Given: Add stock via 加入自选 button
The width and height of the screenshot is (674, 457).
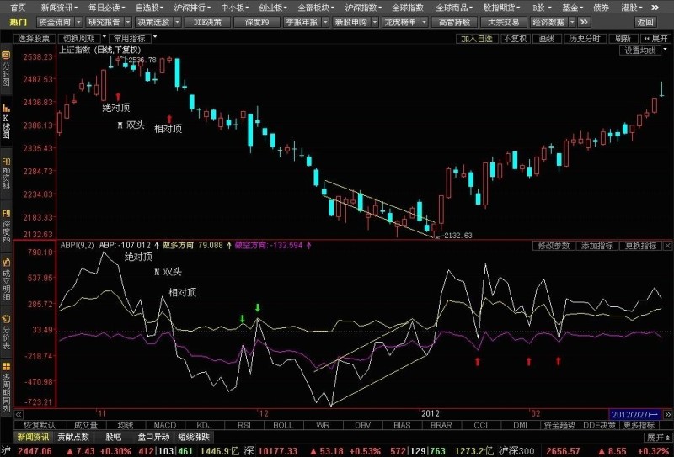Looking at the screenshot, I should point(477,39).
